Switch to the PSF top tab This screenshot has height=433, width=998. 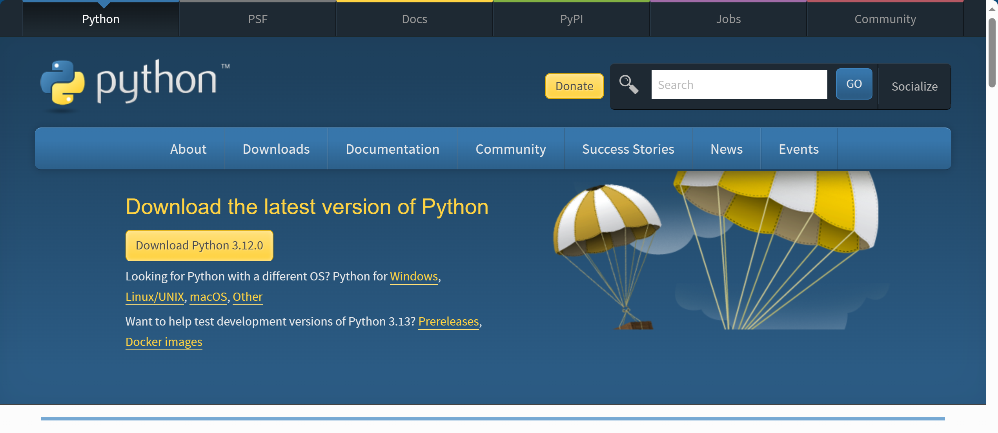pyautogui.click(x=257, y=19)
